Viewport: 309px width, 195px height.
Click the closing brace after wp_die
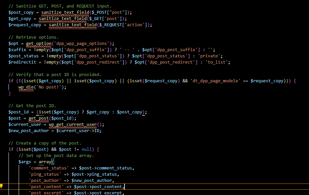(10, 93)
